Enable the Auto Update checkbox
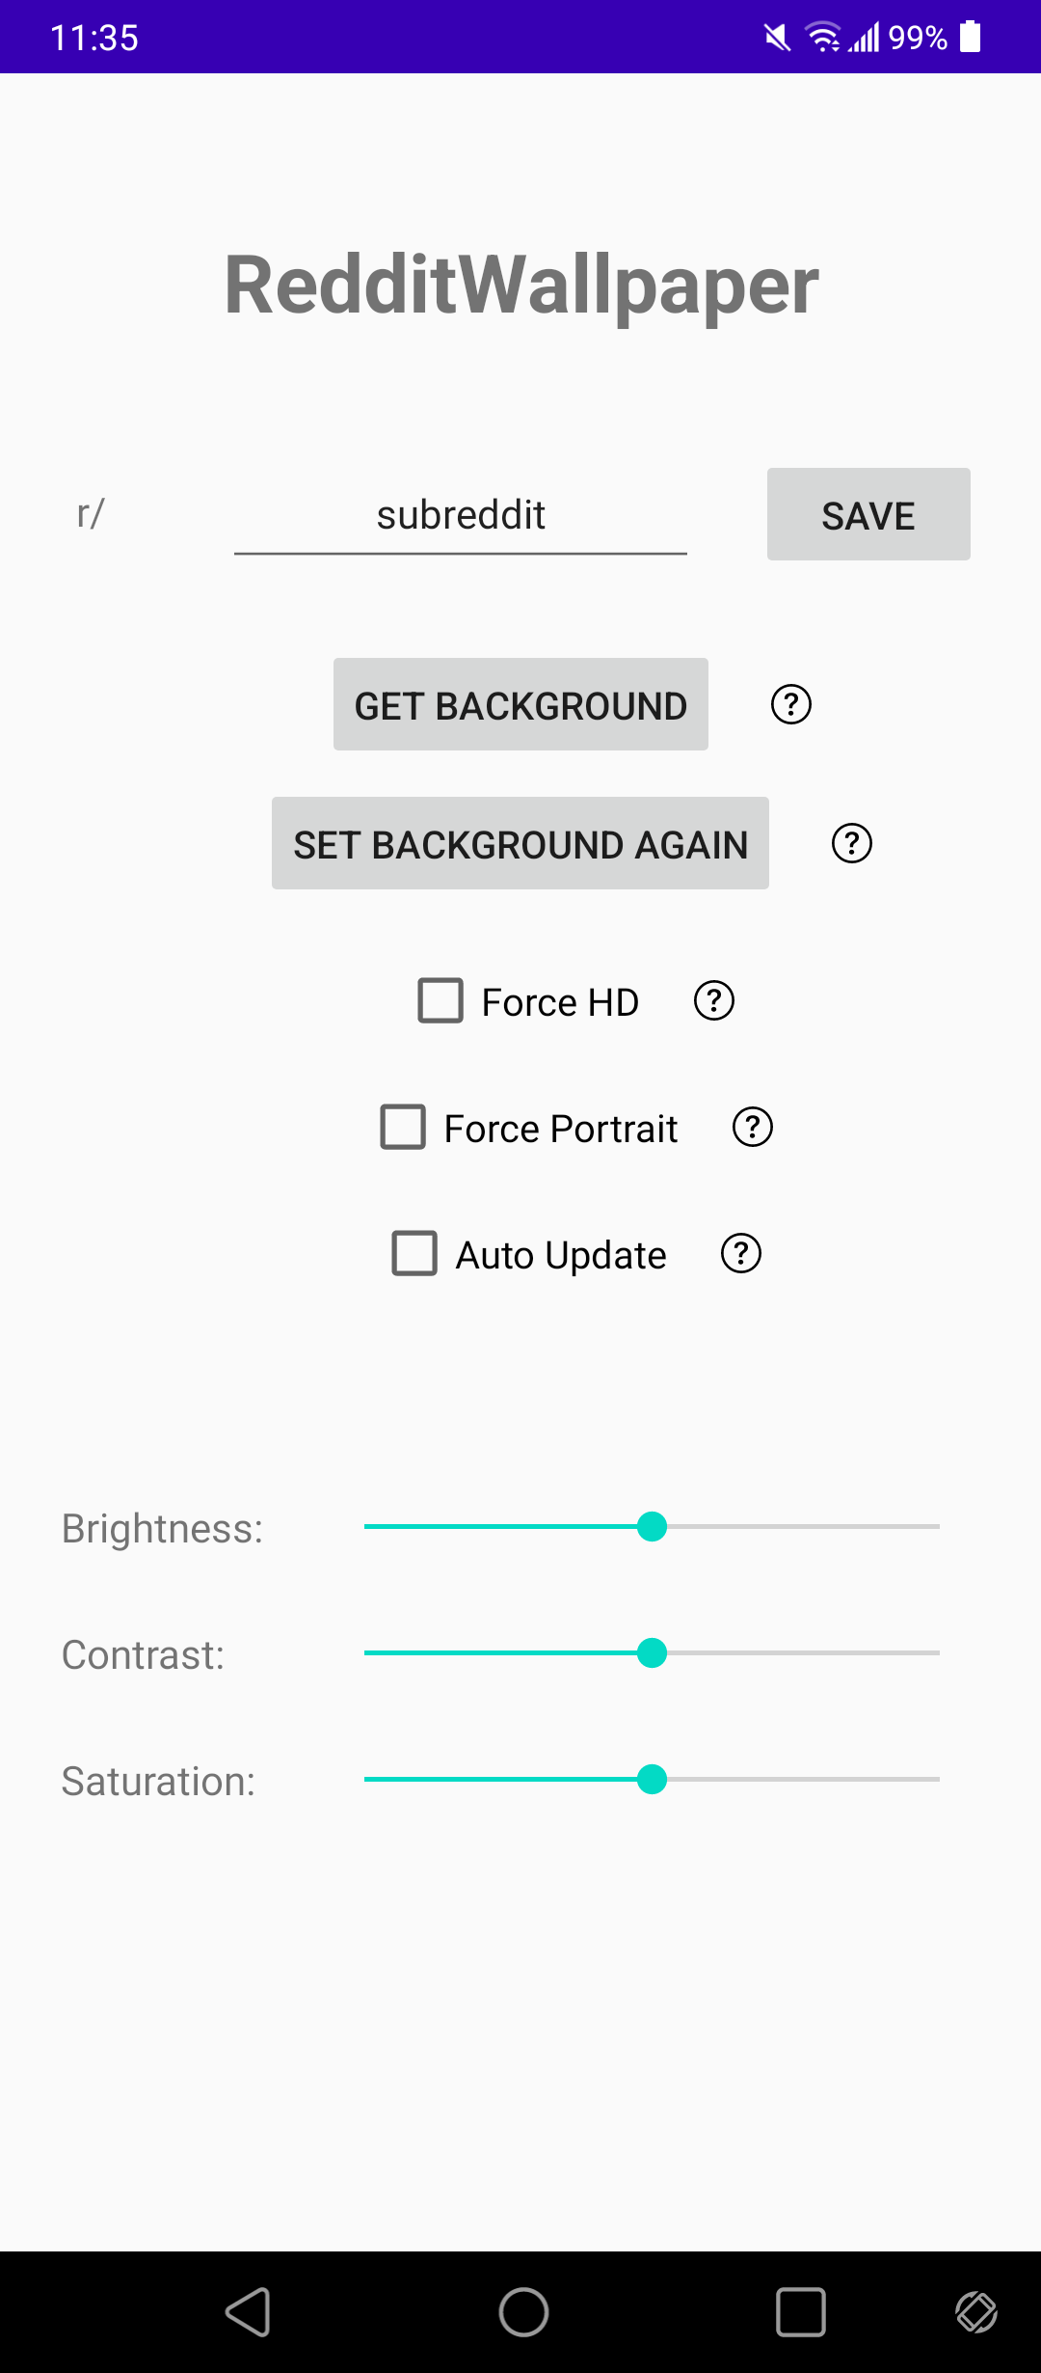Image resolution: width=1041 pixels, height=2373 pixels. tap(414, 1253)
